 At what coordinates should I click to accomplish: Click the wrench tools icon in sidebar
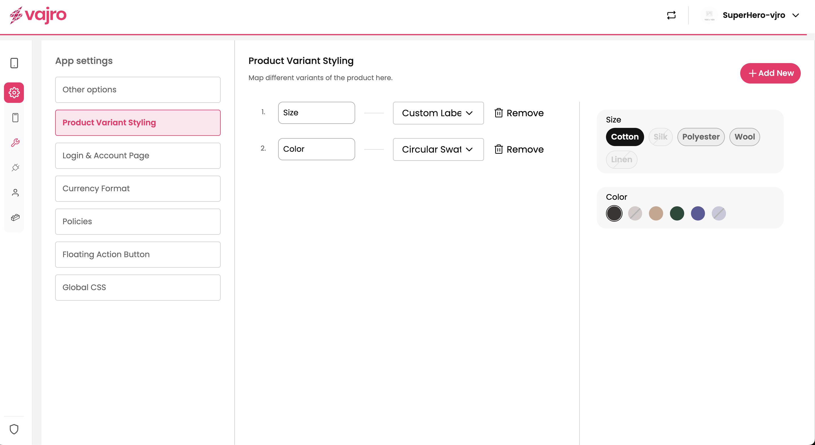tap(15, 143)
